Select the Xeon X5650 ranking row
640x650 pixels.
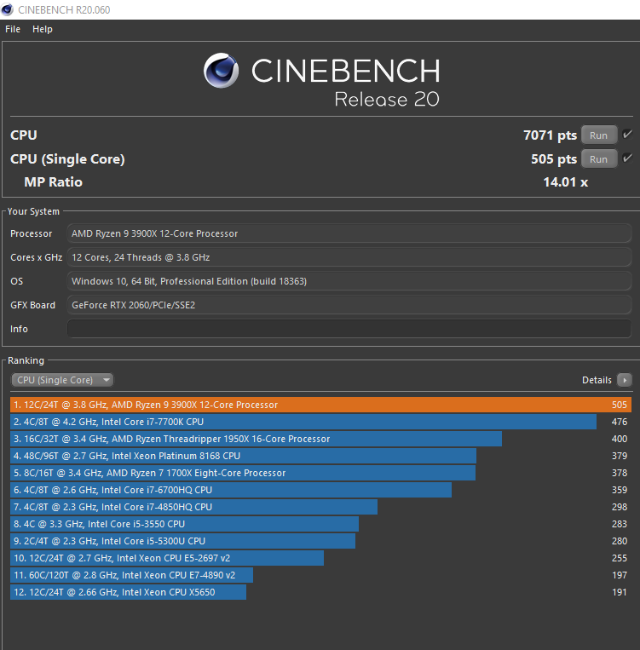tap(320, 592)
